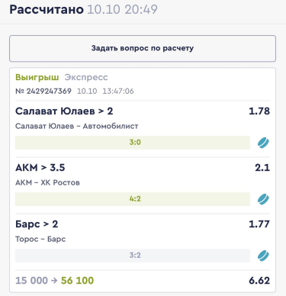Screen dimensions: 286x296
Task: Open match 'Торос – Барс'
Action: click(x=40, y=240)
